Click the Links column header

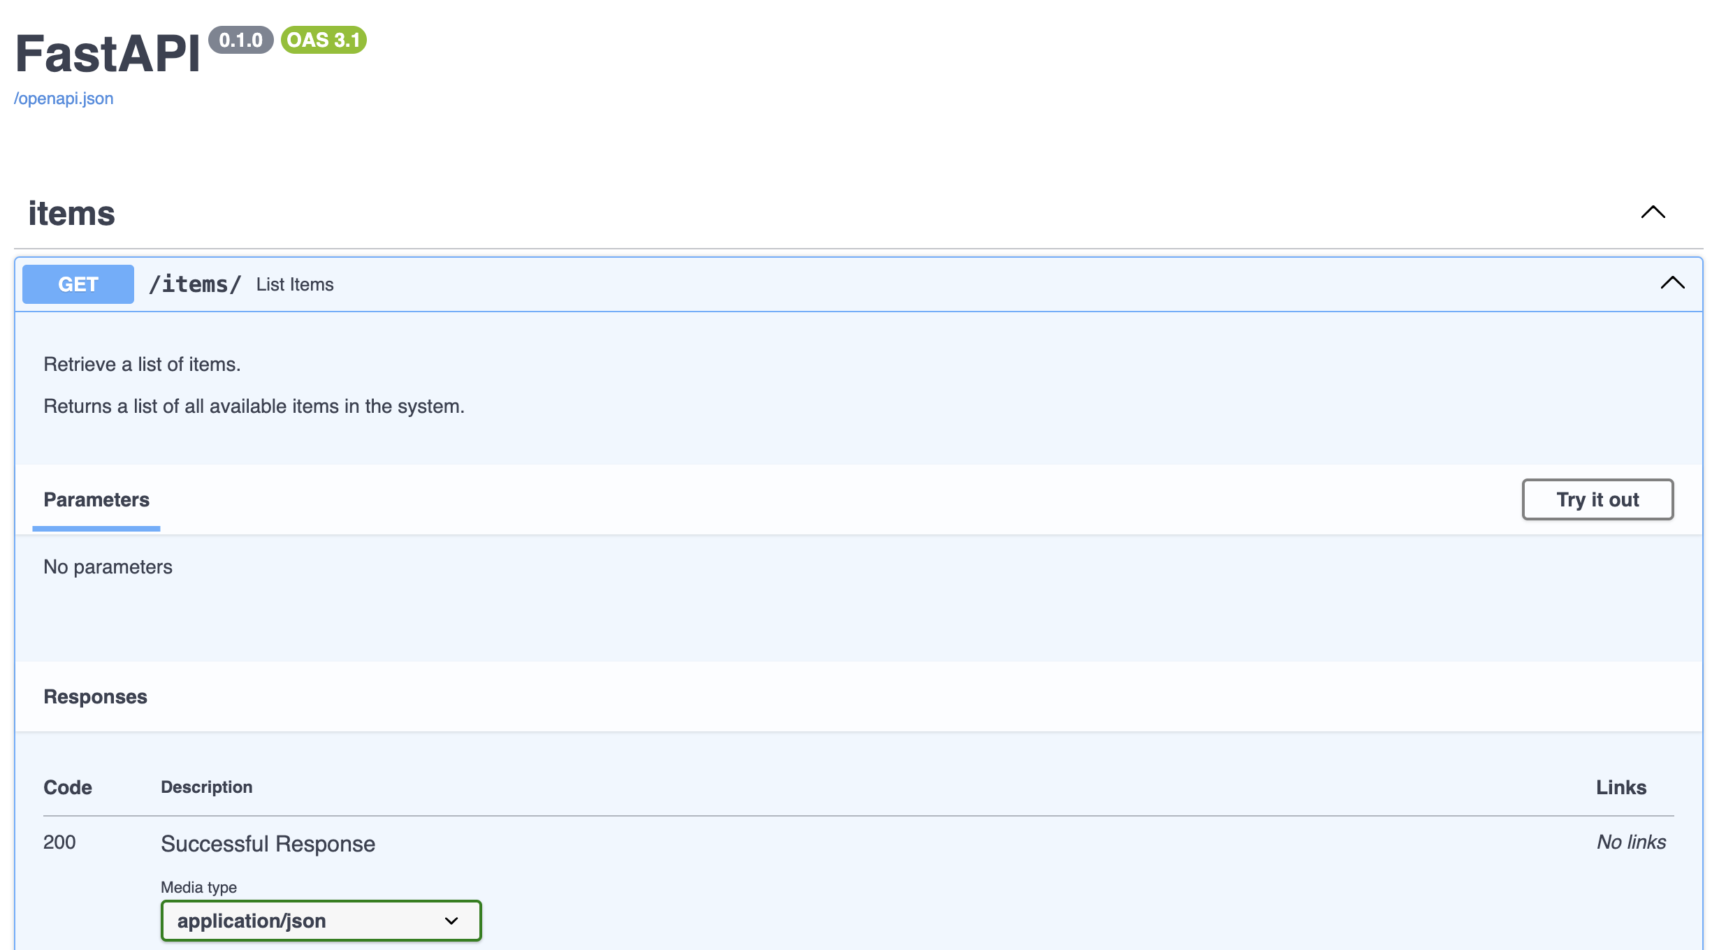[1621, 788]
